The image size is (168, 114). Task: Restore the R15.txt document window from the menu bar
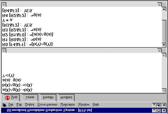[x=159, y=105]
